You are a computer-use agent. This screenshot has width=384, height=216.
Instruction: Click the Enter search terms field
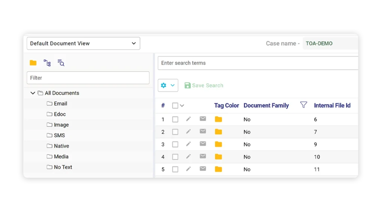(258, 63)
